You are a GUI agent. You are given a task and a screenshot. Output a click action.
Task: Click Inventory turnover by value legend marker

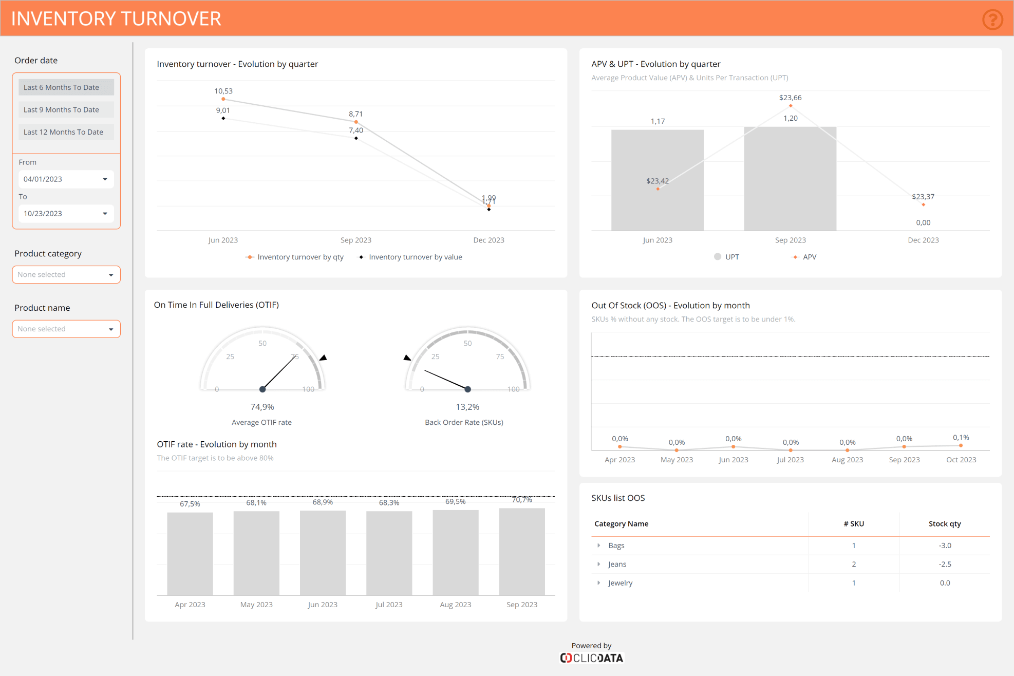[361, 257]
